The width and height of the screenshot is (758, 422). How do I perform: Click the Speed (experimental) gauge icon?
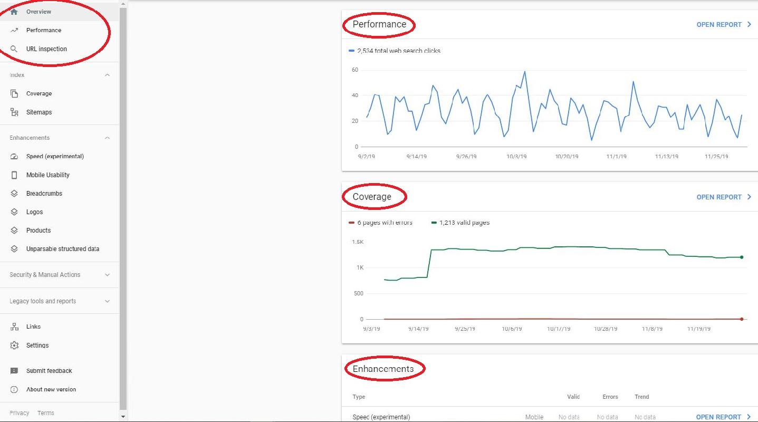(14, 157)
